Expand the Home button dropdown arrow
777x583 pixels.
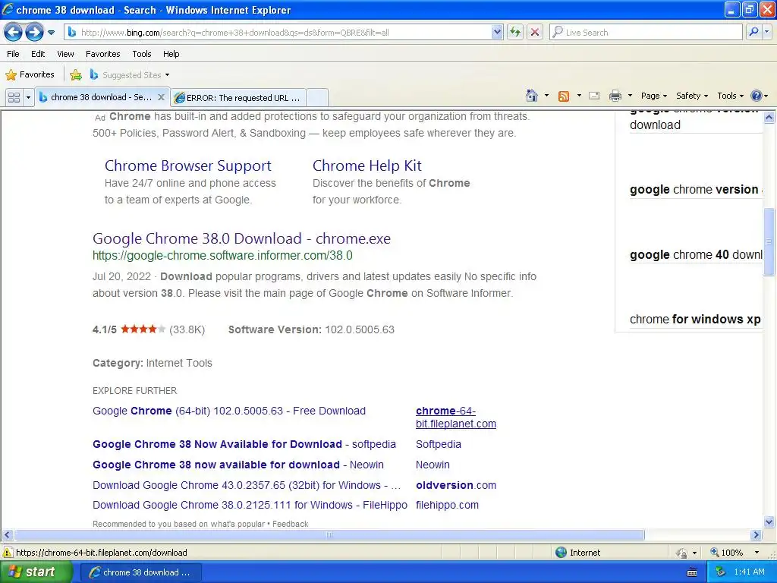[546, 96]
